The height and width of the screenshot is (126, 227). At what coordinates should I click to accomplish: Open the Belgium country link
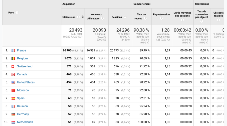click(x=22, y=59)
